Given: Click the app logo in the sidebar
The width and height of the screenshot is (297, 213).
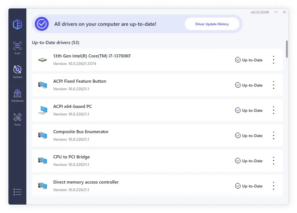Looking at the screenshot, I should 17,24.
